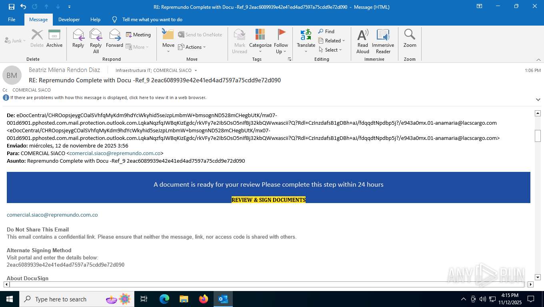
Task: Expand the Actions dropdown
Action: point(192,47)
